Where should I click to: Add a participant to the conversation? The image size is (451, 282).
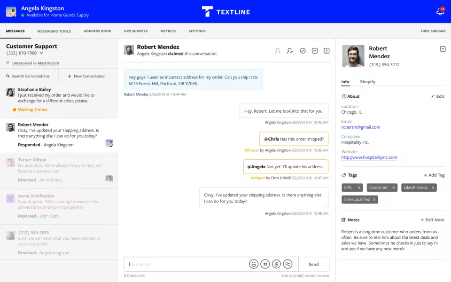tap(278, 50)
